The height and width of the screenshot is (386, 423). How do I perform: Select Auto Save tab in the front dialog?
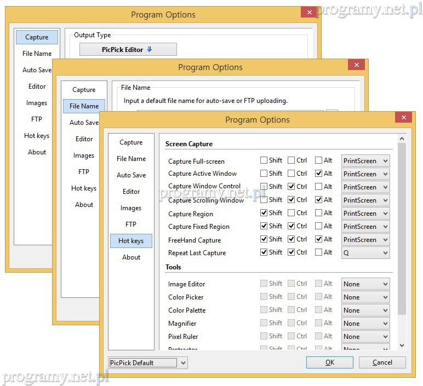coord(131,175)
